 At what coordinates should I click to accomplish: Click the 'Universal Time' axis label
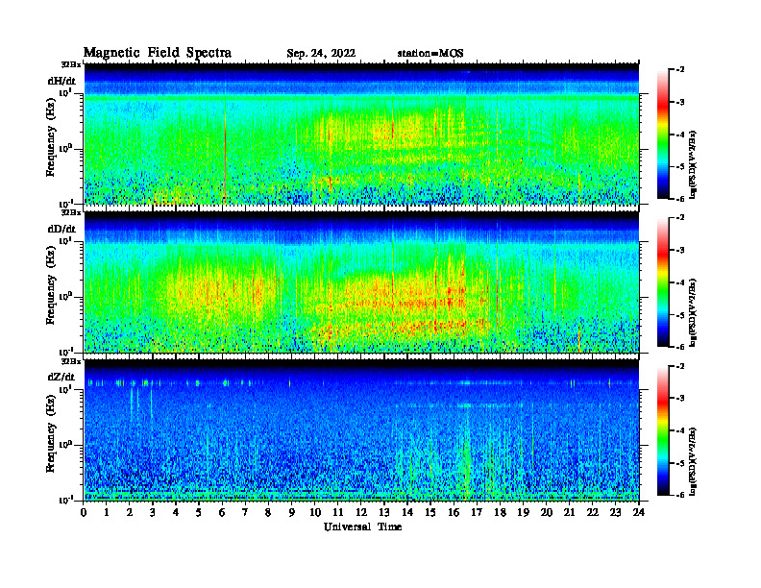[362, 527]
